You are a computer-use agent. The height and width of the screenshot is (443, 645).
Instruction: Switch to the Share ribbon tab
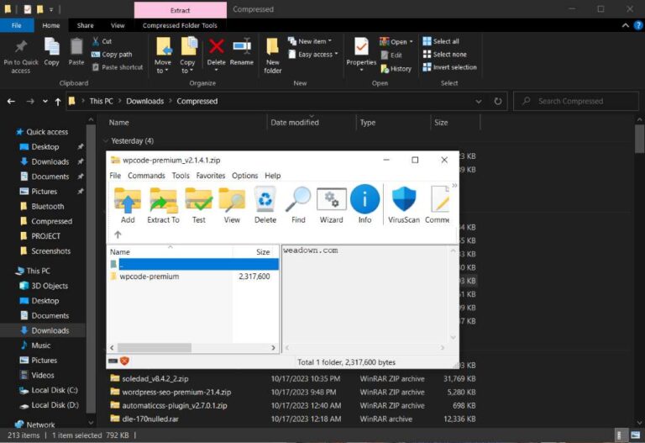[x=85, y=25]
